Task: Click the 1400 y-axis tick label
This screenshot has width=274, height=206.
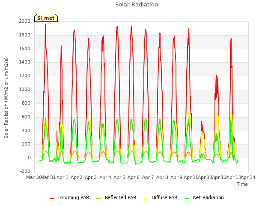Action: (x=25, y=62)
